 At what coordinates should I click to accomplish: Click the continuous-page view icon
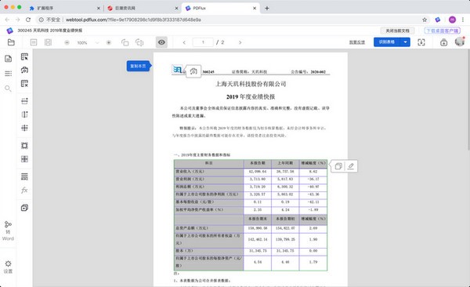pos(48,42)
